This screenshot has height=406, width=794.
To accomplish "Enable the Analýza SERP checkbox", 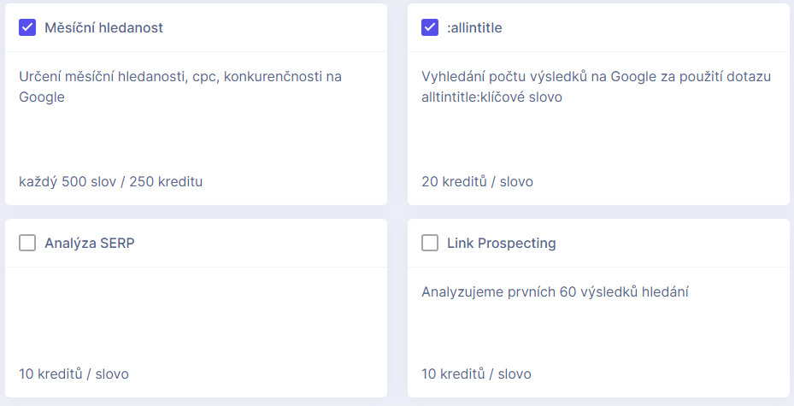I will 27,243.
